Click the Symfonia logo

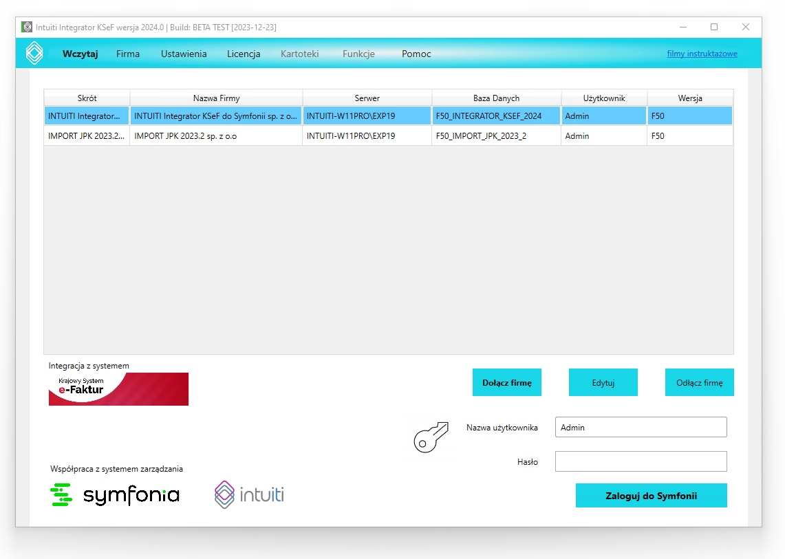(115, 495)
